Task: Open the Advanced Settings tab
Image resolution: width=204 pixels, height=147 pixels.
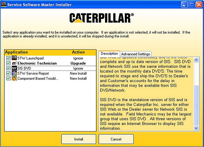Action: [x=135, y=54]
